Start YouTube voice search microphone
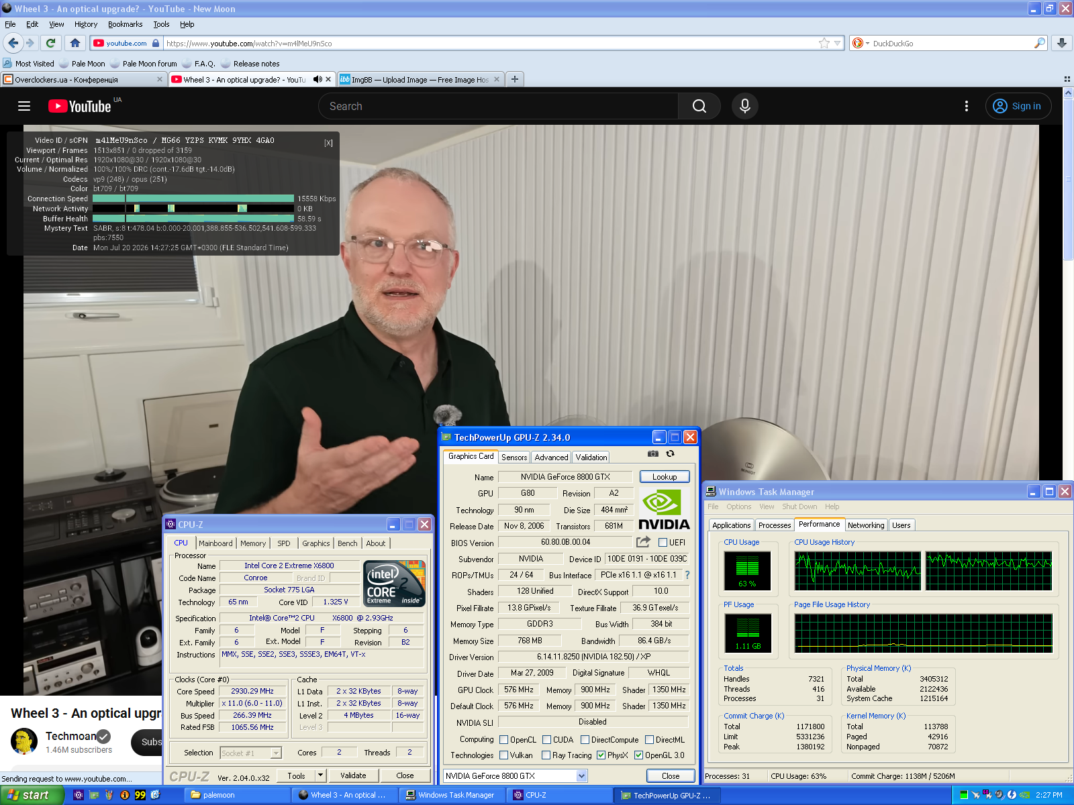Image resolution: width=1074 pixels, height=805 pixels. coord(745,106)
